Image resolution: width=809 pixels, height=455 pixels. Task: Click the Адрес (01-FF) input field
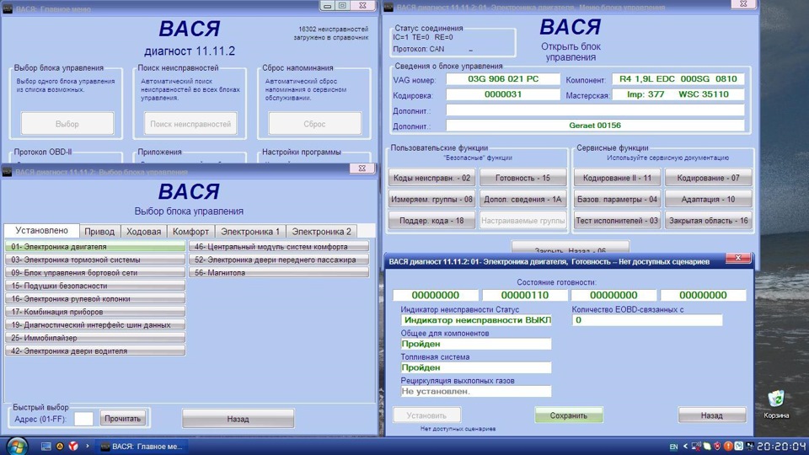pos(83,419)
